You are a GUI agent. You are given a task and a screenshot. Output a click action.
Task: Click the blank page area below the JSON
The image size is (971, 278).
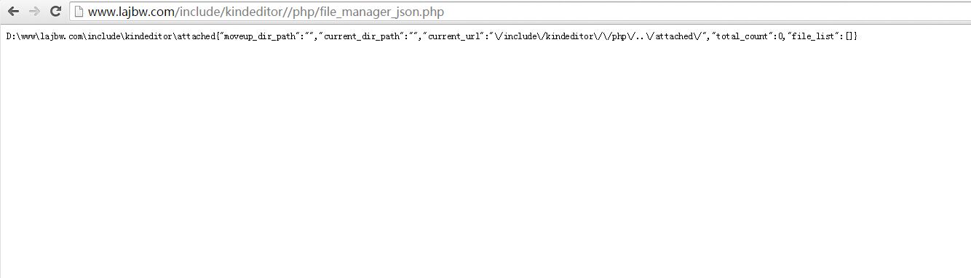[485, 160]
